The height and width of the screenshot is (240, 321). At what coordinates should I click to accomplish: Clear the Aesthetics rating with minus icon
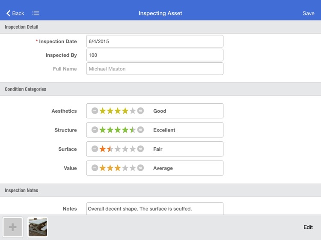(x=95, y=111)
